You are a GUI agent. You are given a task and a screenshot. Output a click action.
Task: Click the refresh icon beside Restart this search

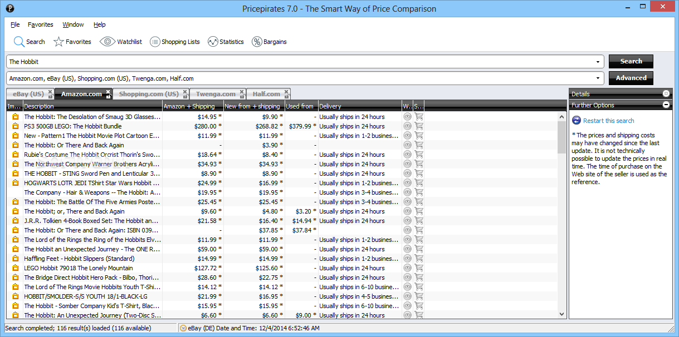point(577,121)
